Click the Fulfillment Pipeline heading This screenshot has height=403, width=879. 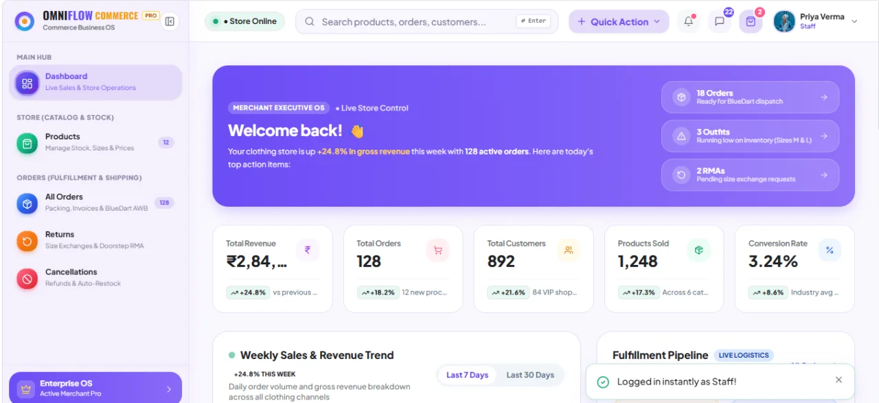pyautogui.click(x=660, y=355)
